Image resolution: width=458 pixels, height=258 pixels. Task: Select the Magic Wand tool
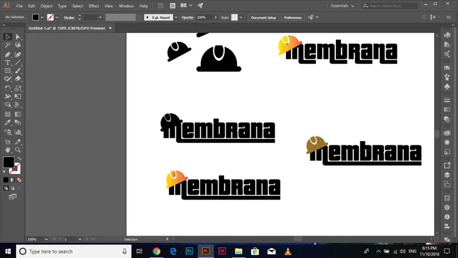pyautogui.click(x=8, y=45)
